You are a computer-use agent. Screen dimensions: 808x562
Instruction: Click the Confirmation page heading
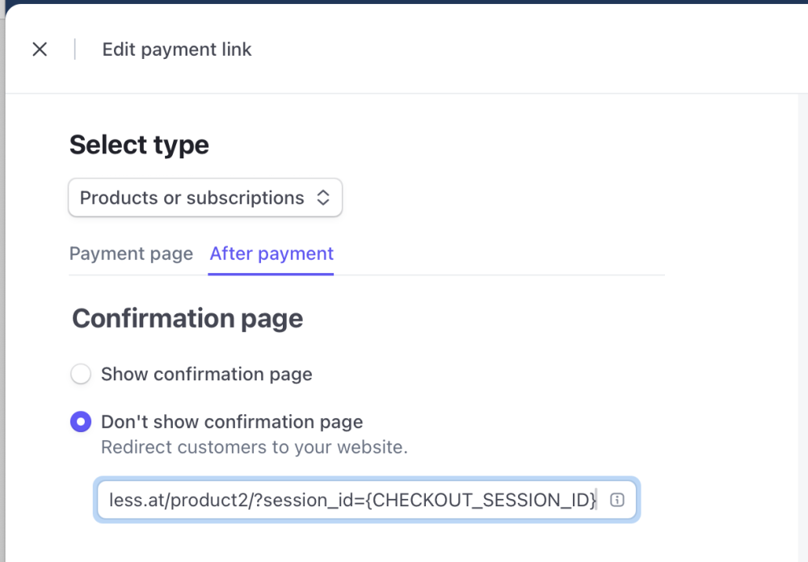(x=187, y=318)
